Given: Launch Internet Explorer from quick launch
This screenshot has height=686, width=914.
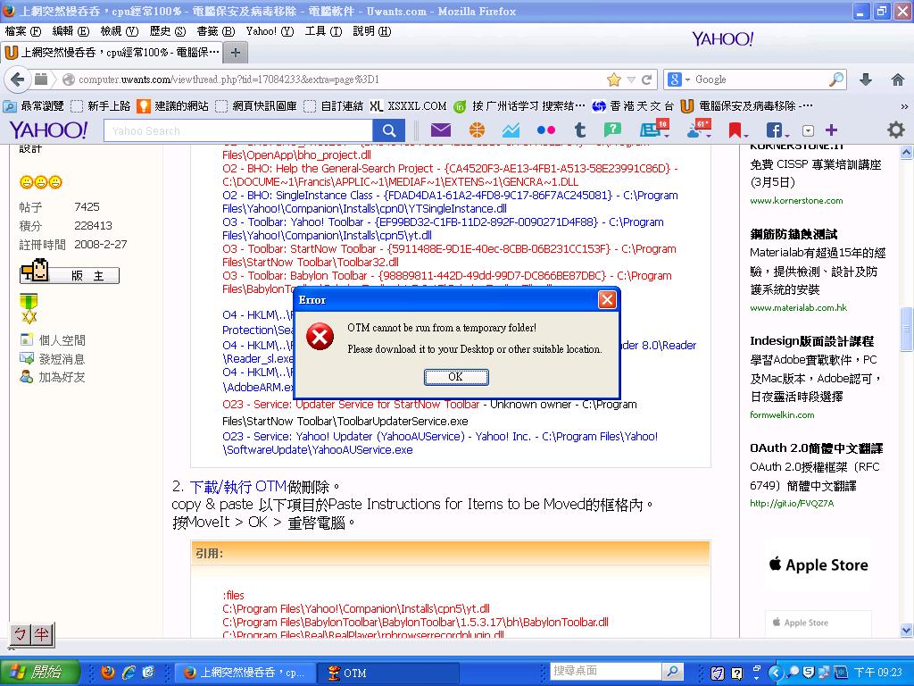Looking at the screenshot, I should 128,673.
